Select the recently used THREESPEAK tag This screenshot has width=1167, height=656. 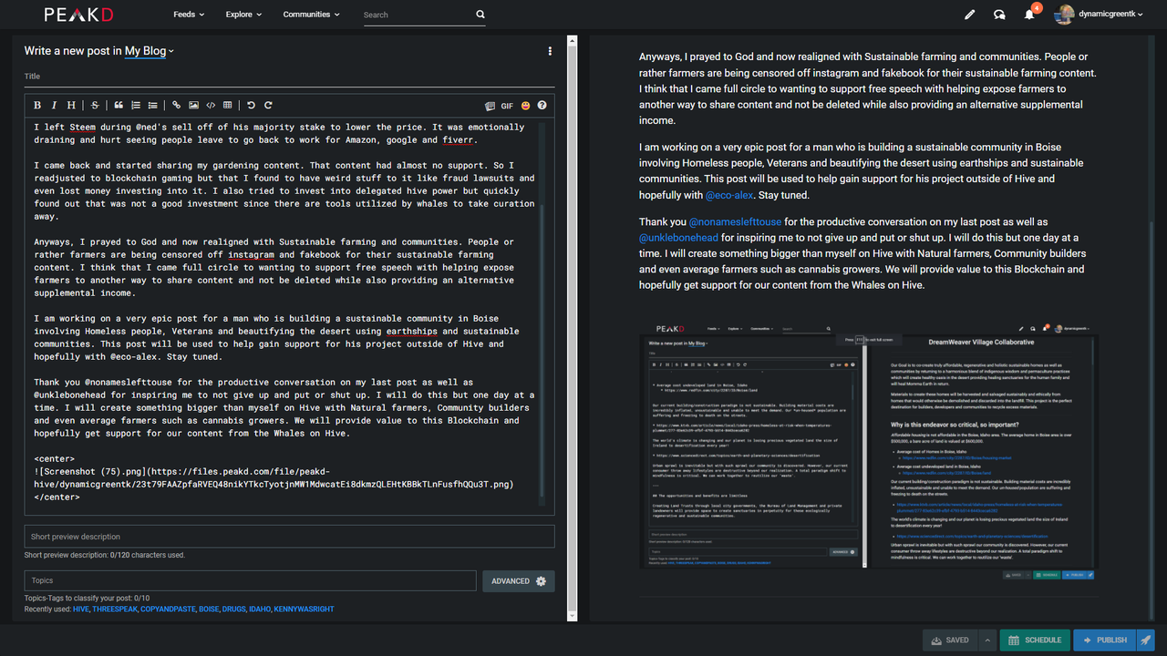point(115,609)
